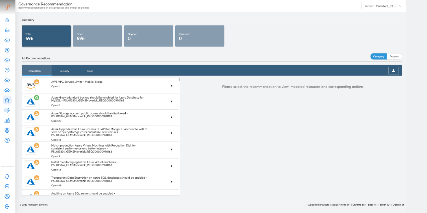This screenshot has height=213, width=427.
Task: Expand the Install monitoring agent row arrow
Action: [x=172, y=166]
